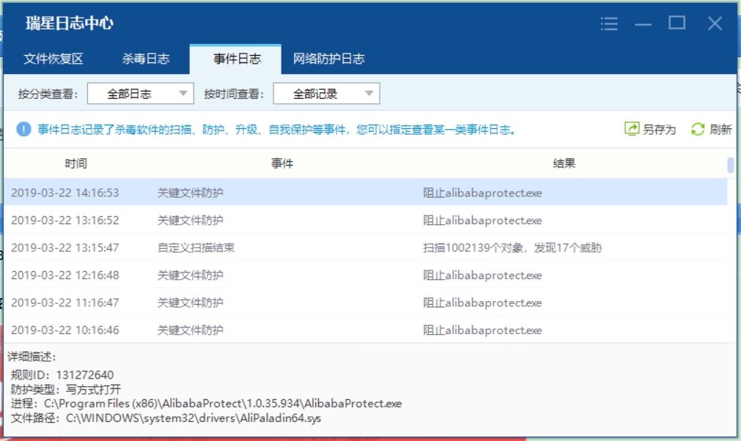Image resolution: width=741 pixels, height=441 pixels.
Task: Close the Rising log center window
Action: coord(715,23)
